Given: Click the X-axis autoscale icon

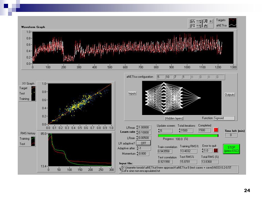Looking at the screenshot, I should (192, 21).
